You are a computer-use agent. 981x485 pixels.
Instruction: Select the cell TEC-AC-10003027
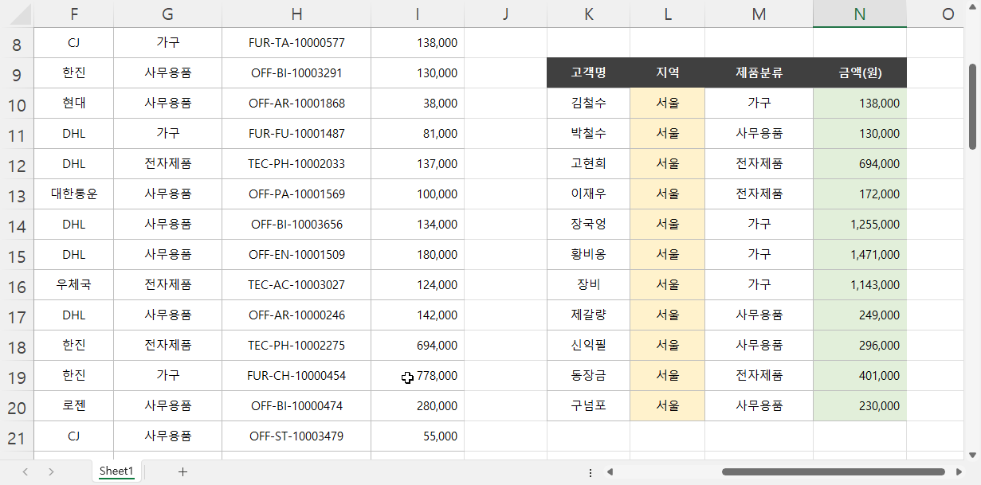pyautogui.click(x=296, y=285)
